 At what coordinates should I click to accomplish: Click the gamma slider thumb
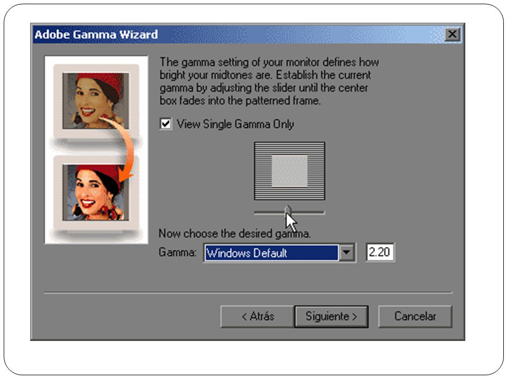pos(288,212)
